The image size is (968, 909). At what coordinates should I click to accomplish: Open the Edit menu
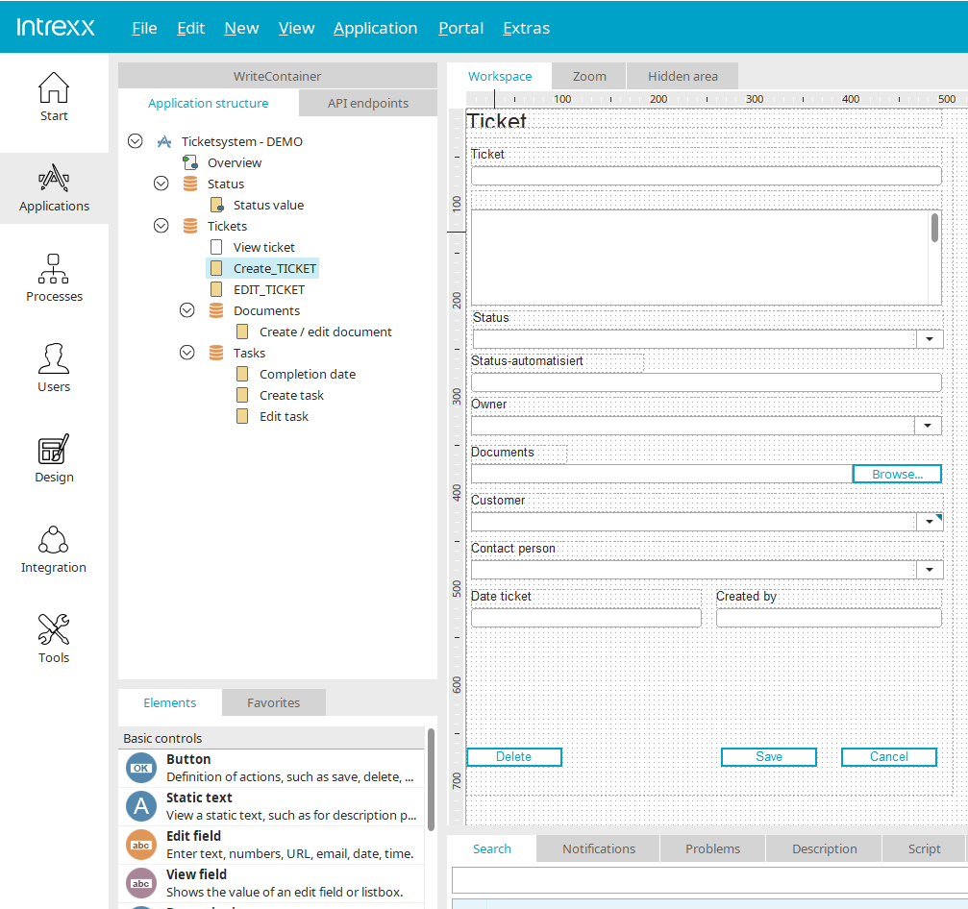click(190, 29)
